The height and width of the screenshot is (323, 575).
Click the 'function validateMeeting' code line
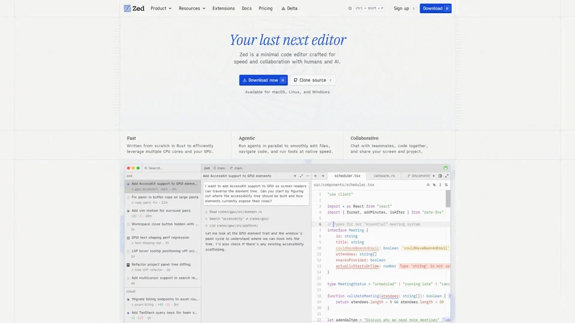coord(386,296)
